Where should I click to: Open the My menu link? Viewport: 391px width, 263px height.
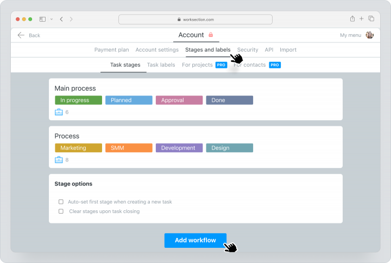point(351,35)
